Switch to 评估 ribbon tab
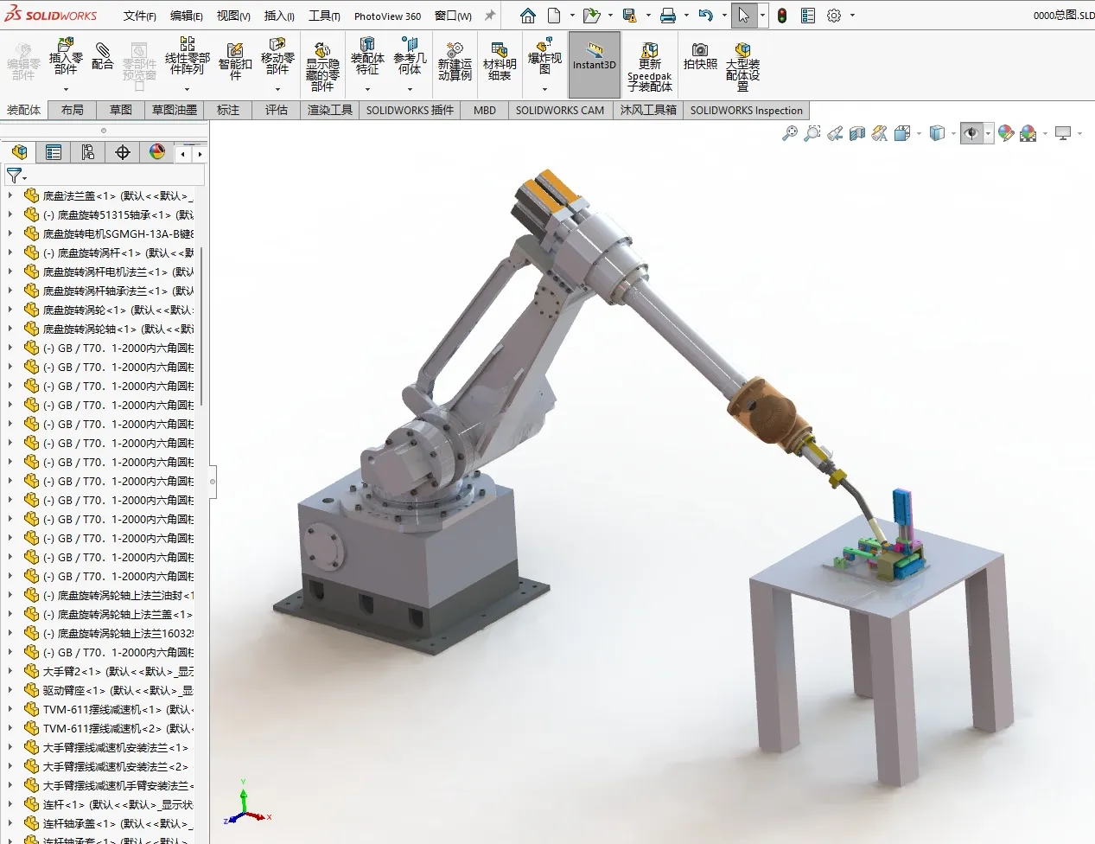This screenshot has height=844, width=1095. click(x=277, y=110)
